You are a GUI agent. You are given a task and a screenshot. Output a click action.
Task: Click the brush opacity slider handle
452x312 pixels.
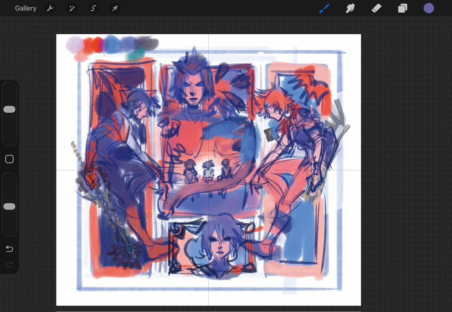[9, 206]
